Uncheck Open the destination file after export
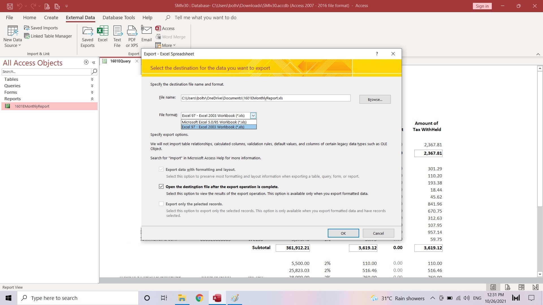 161,187
